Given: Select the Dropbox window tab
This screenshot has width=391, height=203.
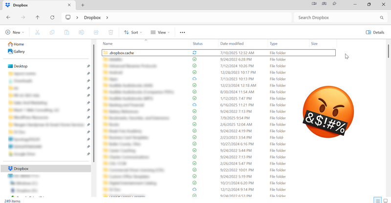Looking at the screenshot, I should coord(34,4).
